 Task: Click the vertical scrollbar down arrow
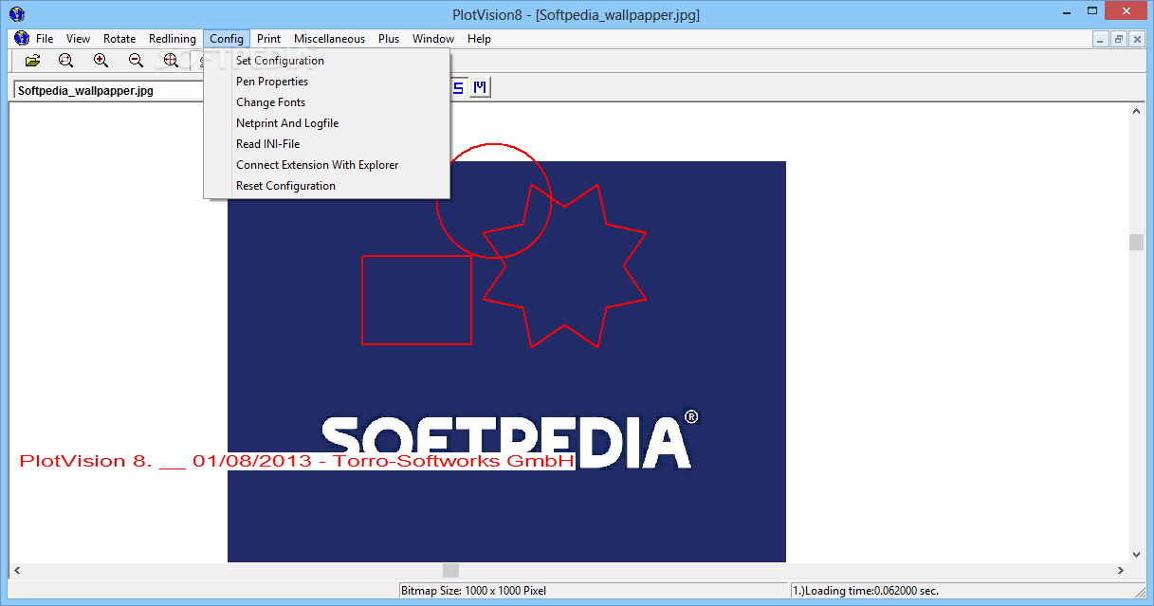[1136, 554]
